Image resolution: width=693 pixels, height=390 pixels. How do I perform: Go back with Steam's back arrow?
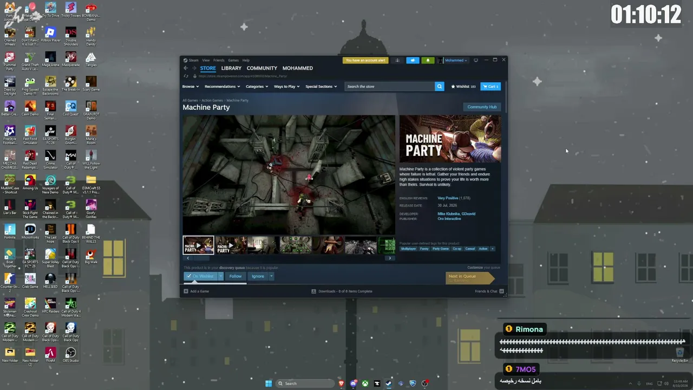tap(186, 68)
